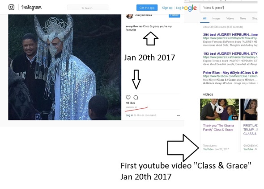Screen dimensions: 264x189
Task: Click the Instagram camera logo icon
Action: [12, 7]
